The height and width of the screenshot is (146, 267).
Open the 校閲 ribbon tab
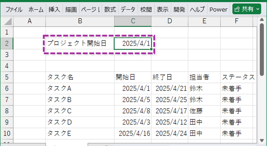146,9
